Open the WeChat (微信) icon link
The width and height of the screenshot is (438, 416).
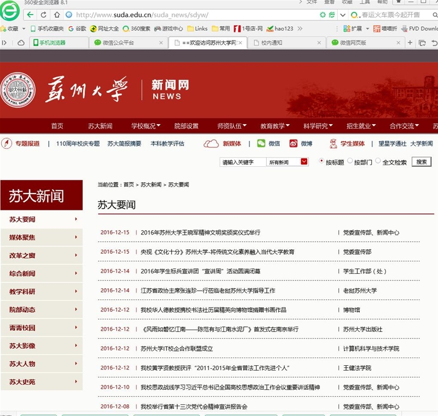click(x=261, y=144)
